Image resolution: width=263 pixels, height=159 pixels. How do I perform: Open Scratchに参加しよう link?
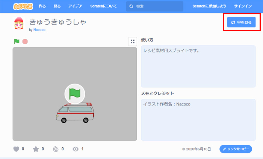pyautogui.click(x=209, y=6)
